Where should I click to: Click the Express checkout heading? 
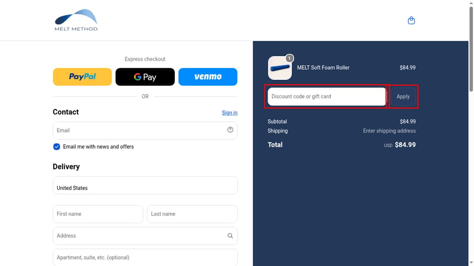[145, 59]
